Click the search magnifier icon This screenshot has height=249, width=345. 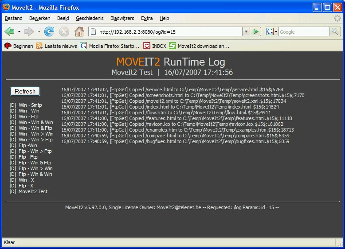pos(335,31)
